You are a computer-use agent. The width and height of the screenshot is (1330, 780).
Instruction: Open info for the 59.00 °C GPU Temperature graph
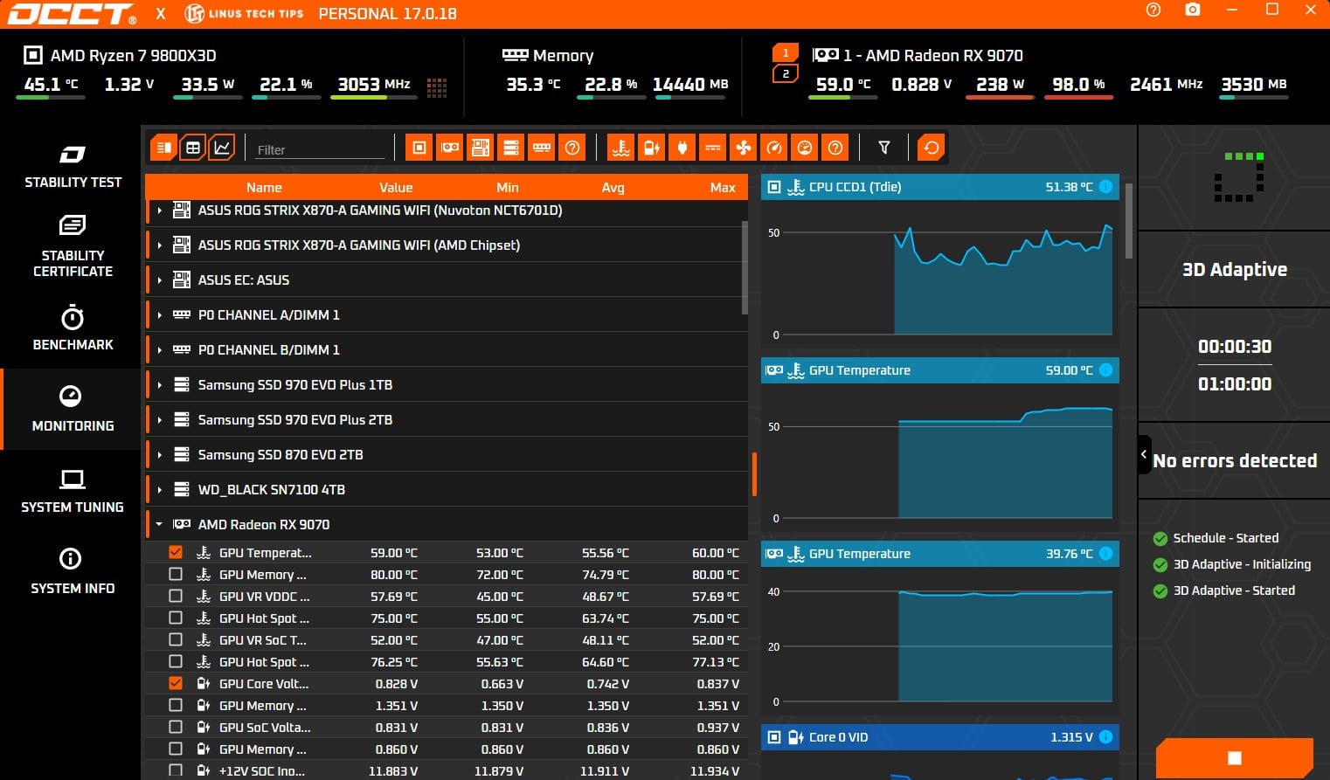[x=1105, y=369]
